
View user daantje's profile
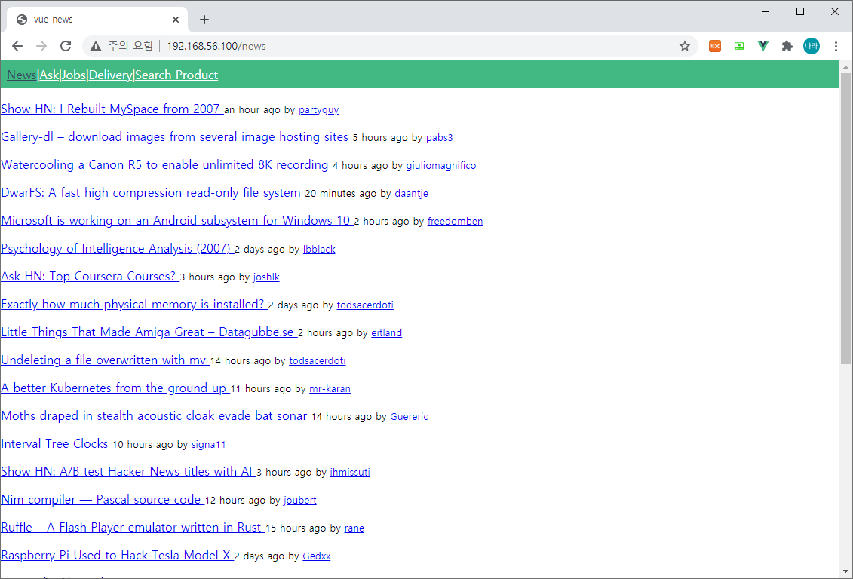(411, 194)
